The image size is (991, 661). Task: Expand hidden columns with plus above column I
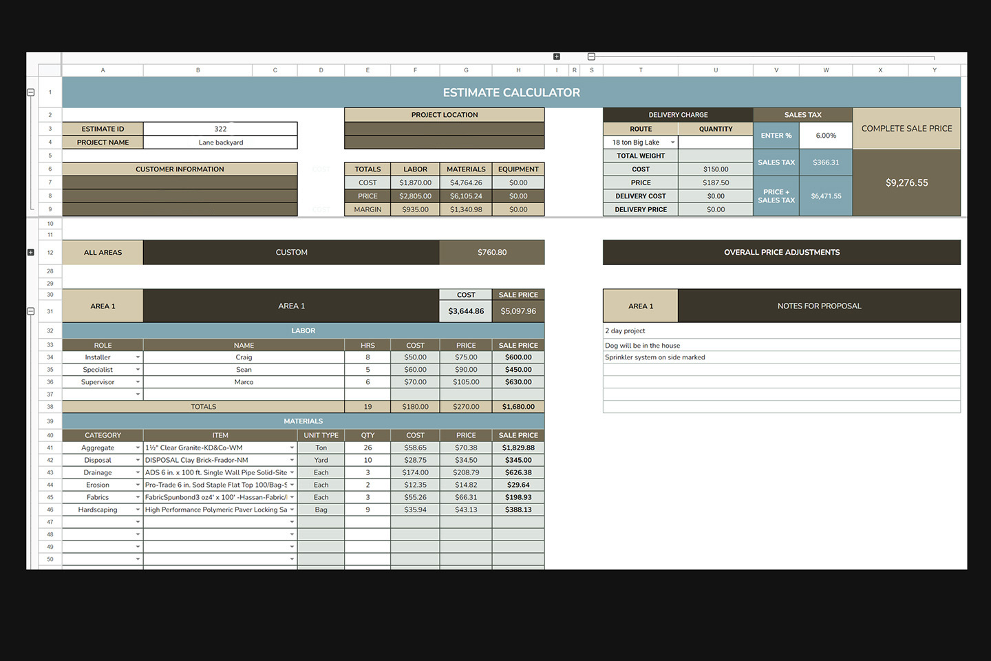pos(557,56)
